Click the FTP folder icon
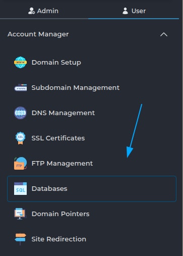The width and height of the screenshot is (183, 256). 20,163
